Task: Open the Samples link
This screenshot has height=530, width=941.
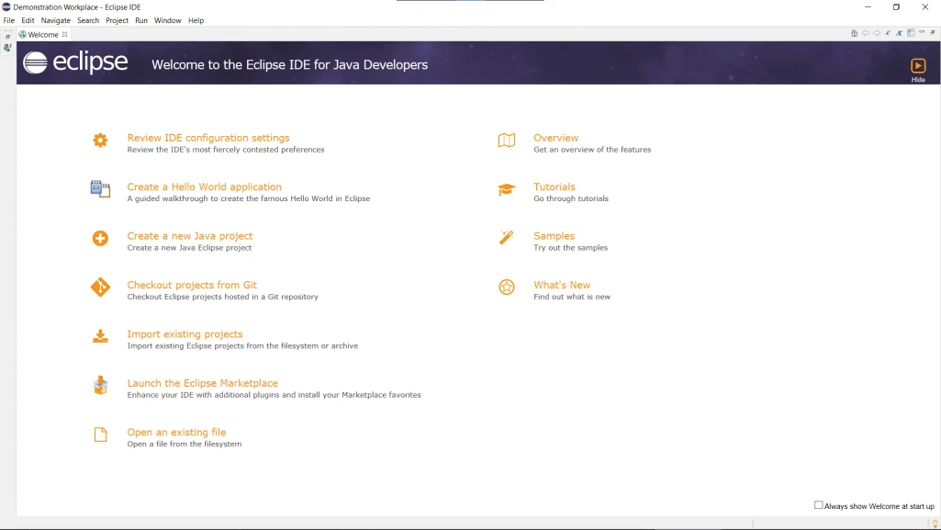Action: pyautogui.click(x=554, y=236)
